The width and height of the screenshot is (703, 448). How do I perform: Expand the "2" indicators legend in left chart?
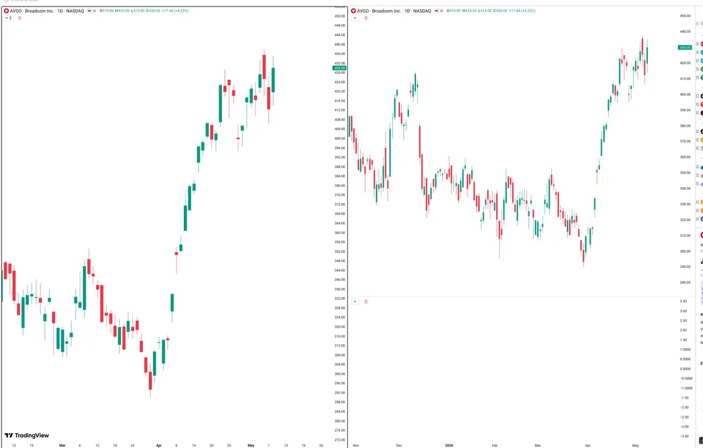9,18
